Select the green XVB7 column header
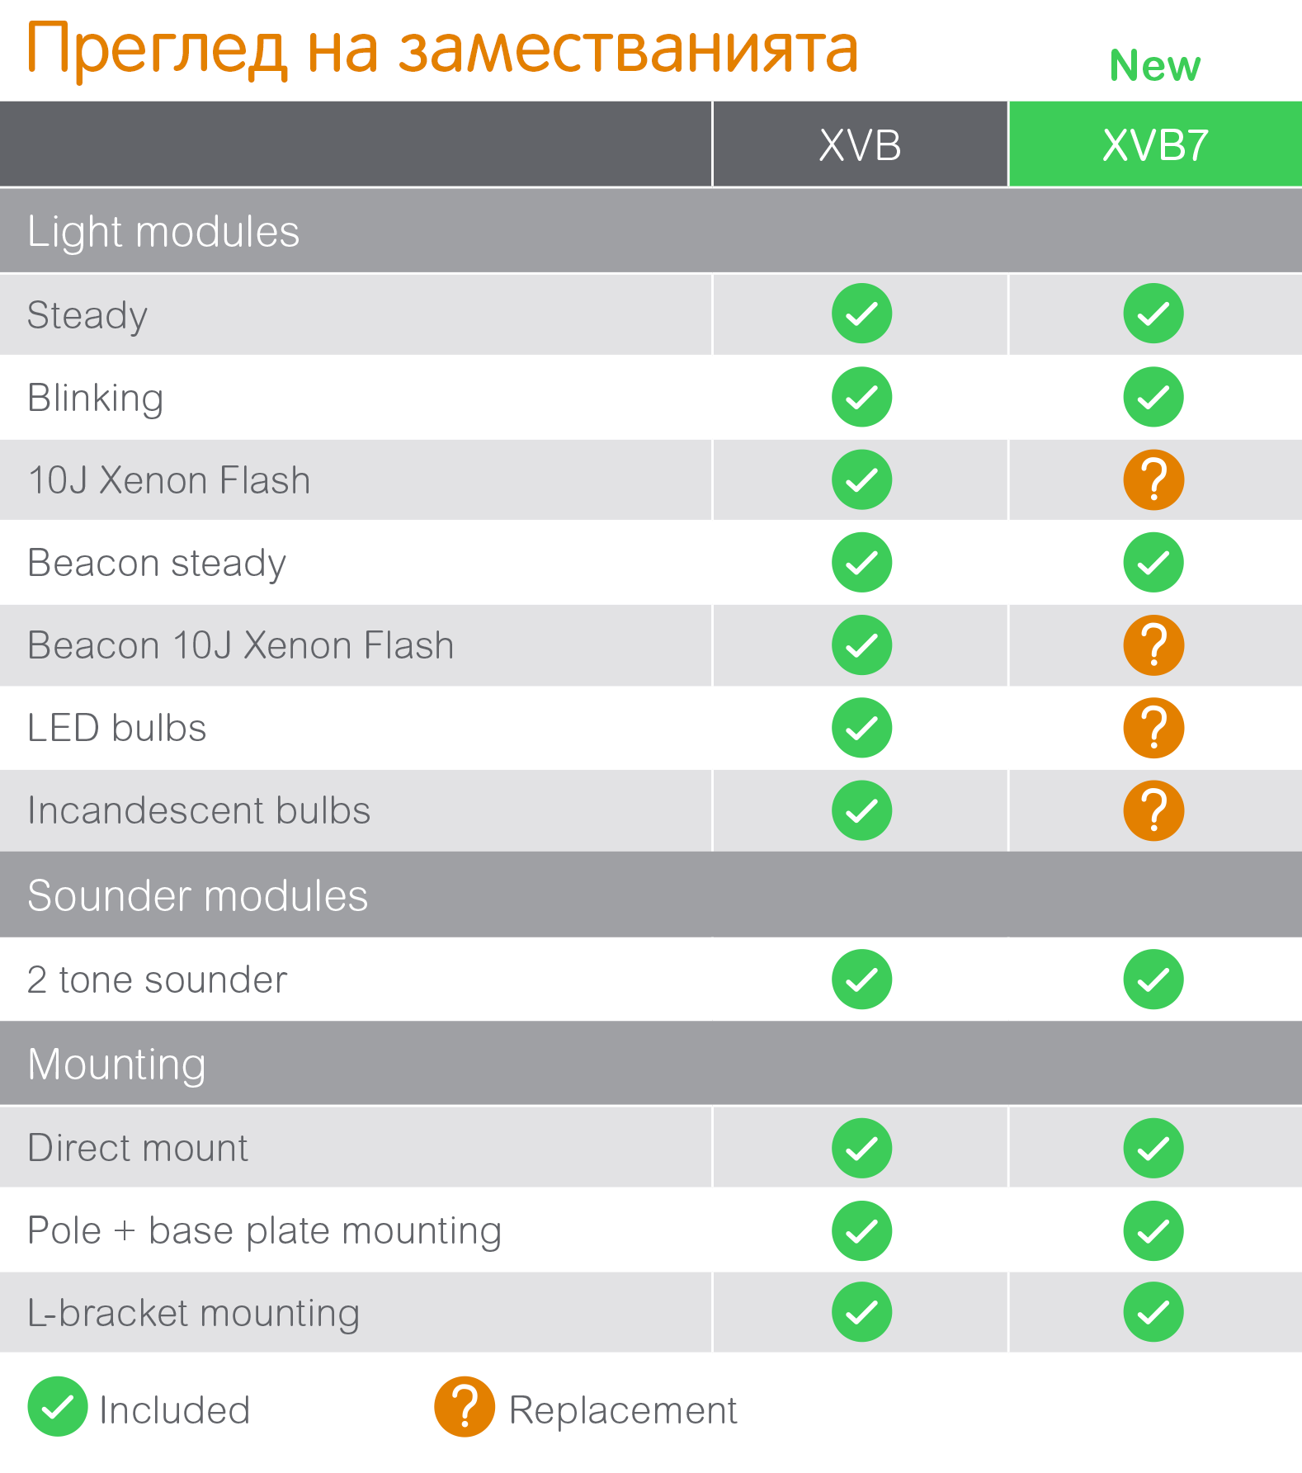 point(1155,144)
